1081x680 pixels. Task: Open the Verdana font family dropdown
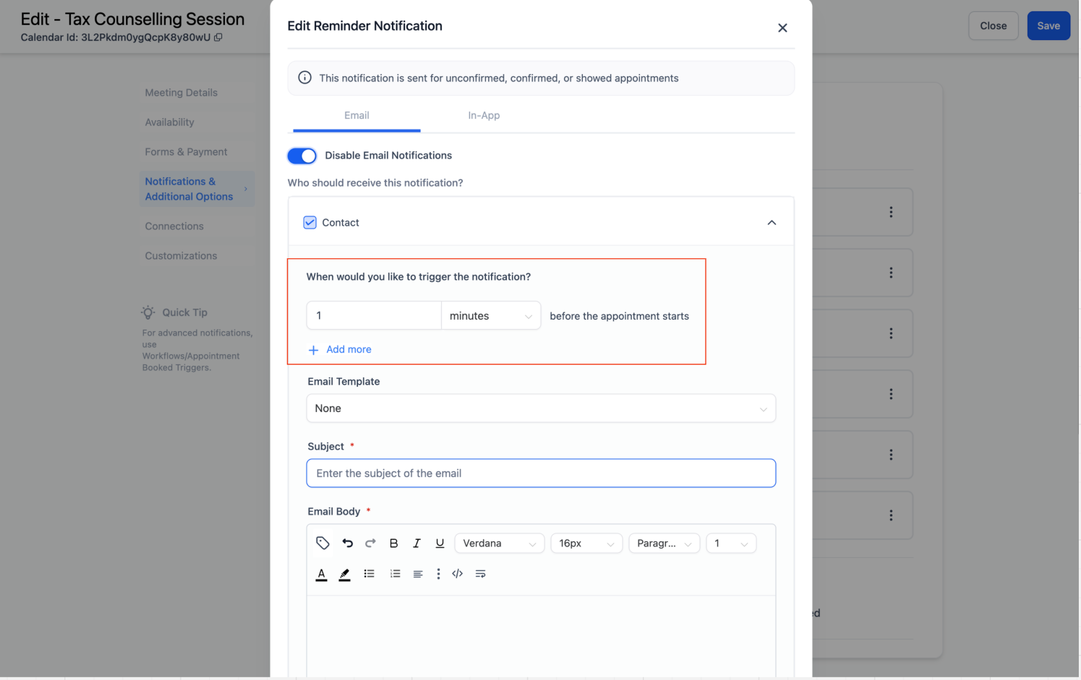499,543
